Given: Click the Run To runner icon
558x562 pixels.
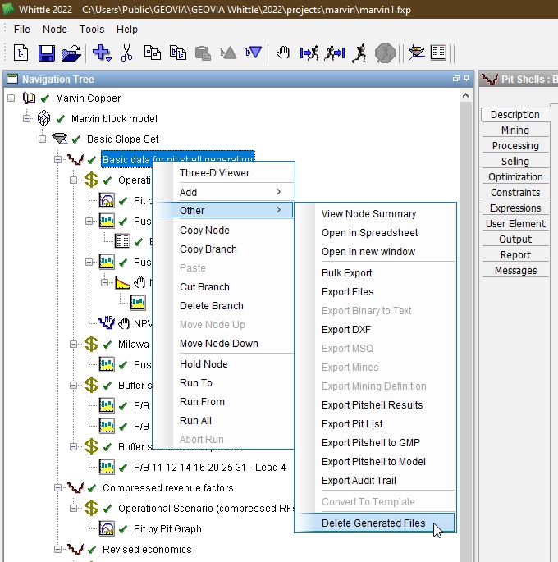Looking at the screenshot, I should pyautogui.click(x=309, y=53).
